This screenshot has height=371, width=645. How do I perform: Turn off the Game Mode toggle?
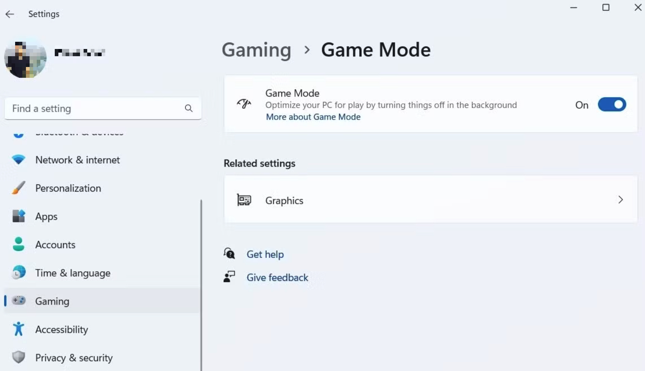tap(611, 105)
